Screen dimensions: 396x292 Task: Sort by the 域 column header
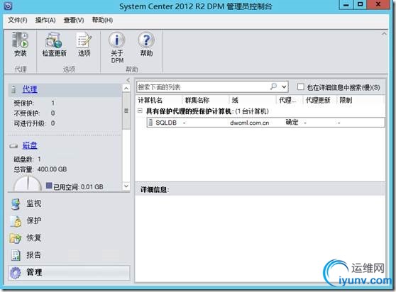coord(253,100)
